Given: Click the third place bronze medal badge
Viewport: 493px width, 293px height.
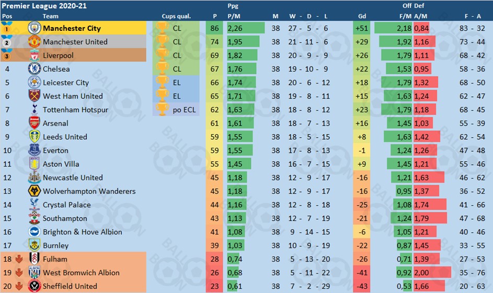Looking at the screenshot, I should (x=7, y=55).
